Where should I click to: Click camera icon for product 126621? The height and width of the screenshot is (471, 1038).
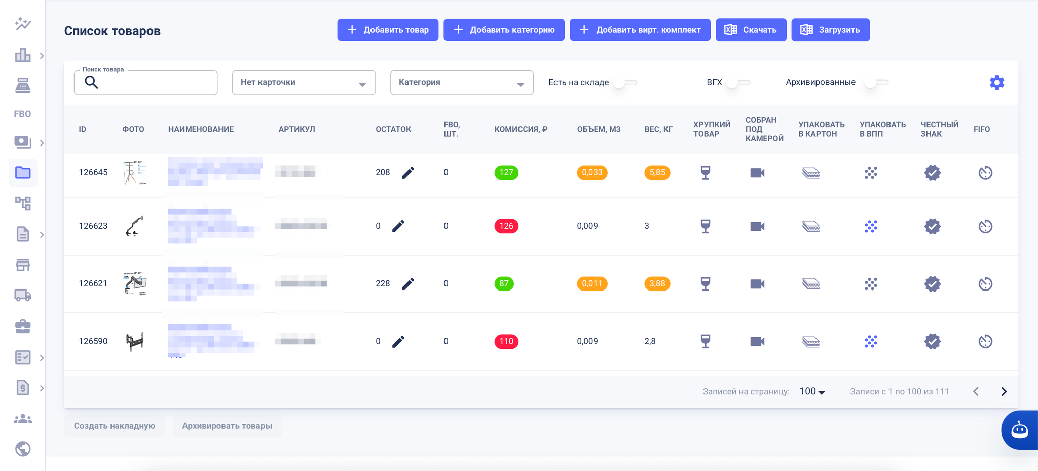point(757,284)
